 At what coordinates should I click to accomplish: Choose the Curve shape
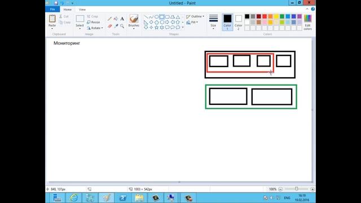point(151,17)
